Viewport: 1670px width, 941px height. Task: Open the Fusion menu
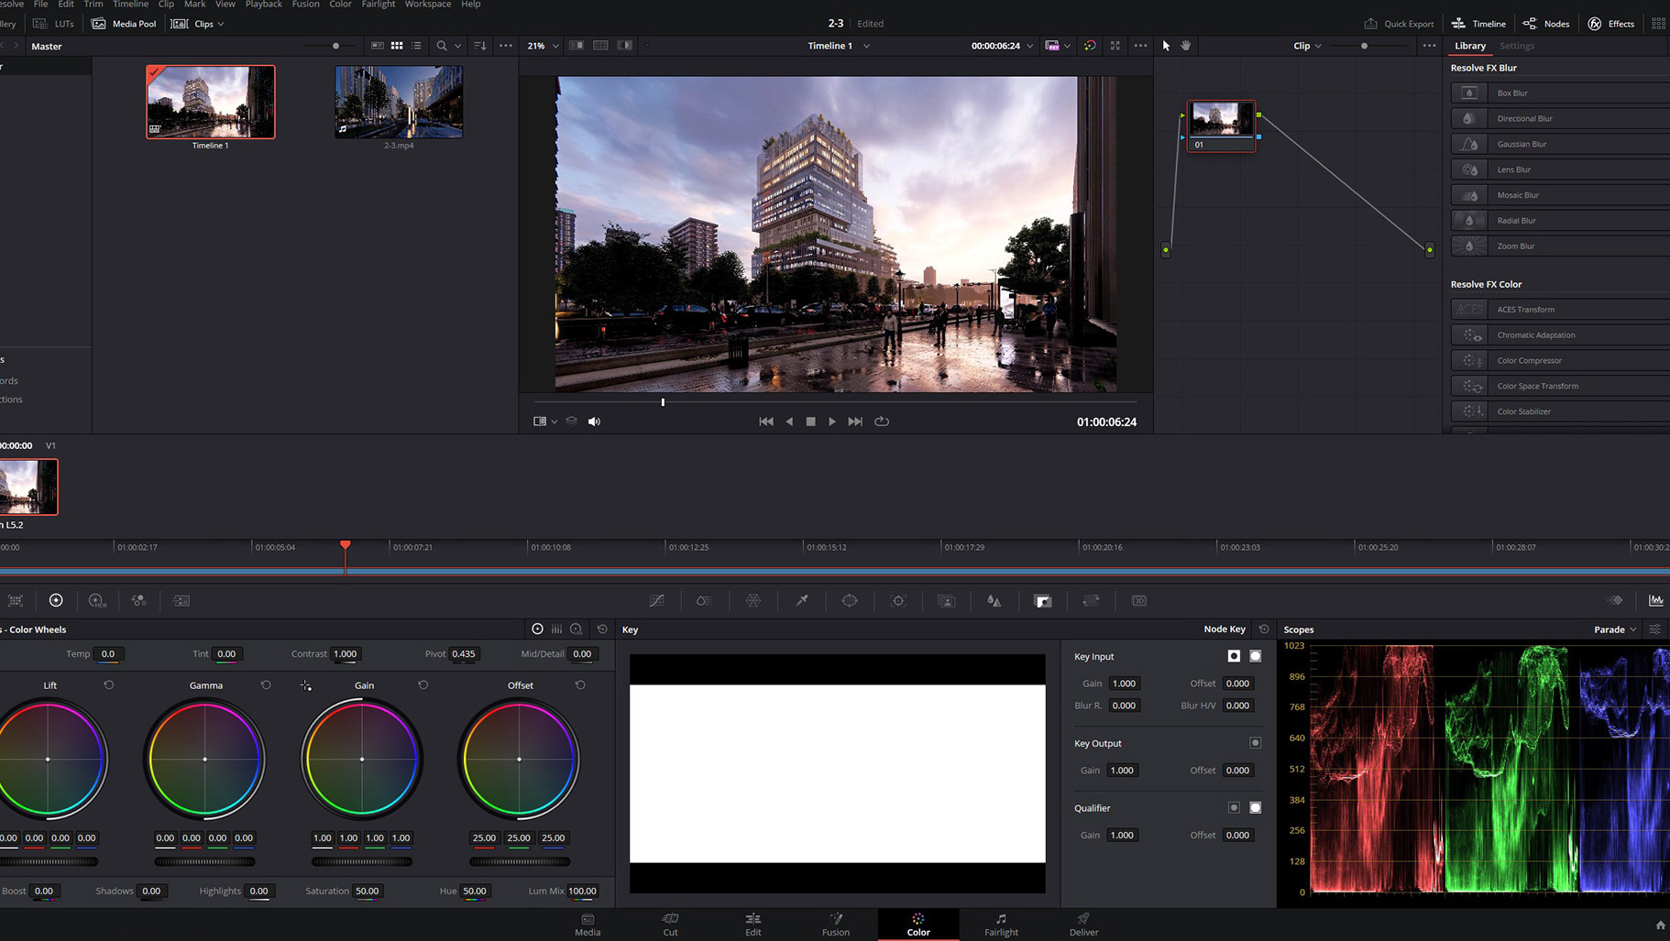tap(305, 5)
